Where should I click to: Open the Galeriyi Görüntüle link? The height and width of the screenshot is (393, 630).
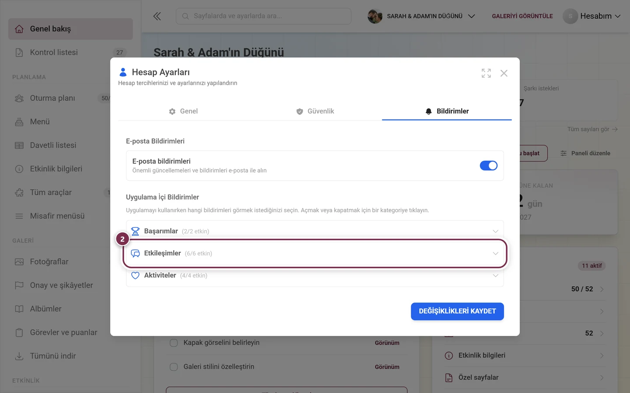tap(522, 16)
